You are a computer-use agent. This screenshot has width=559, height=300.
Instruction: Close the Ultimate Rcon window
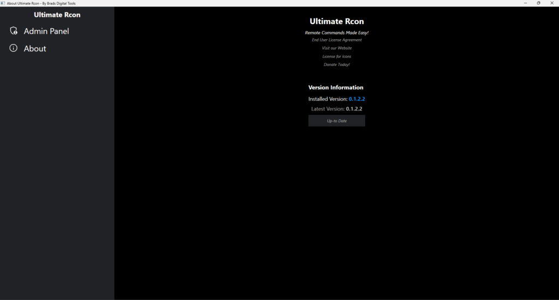coord(552,3)
